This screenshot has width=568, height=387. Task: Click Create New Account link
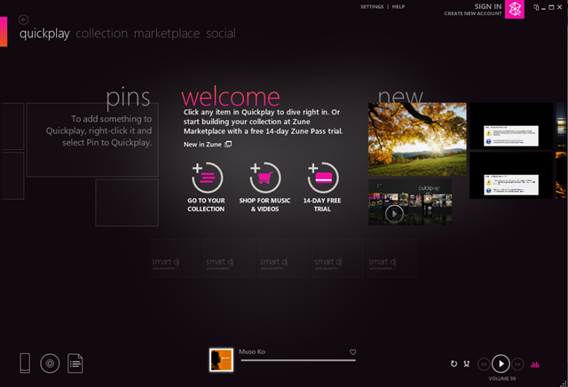pos(473,13)
